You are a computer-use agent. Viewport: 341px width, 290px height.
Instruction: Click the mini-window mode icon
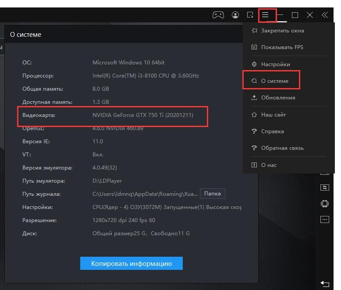(x=250, y=15)
